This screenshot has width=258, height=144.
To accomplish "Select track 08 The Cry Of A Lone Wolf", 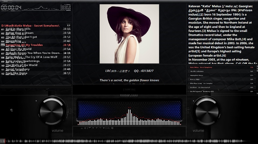I will 36,57.
